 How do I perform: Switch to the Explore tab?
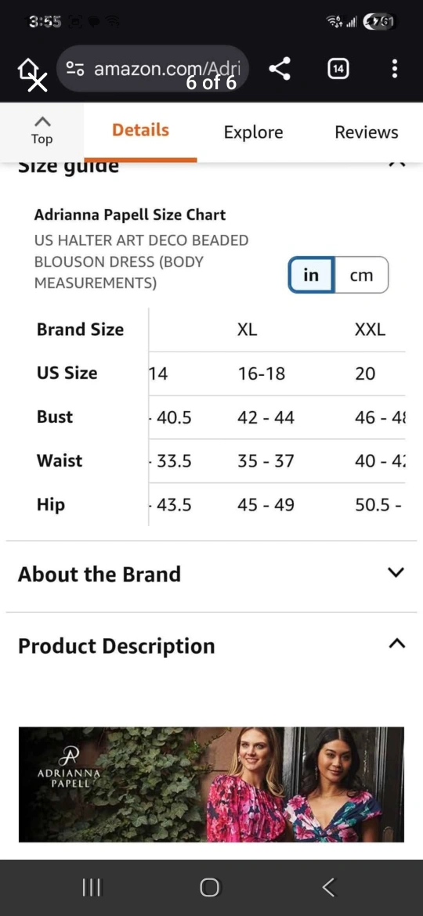(254, 132)
